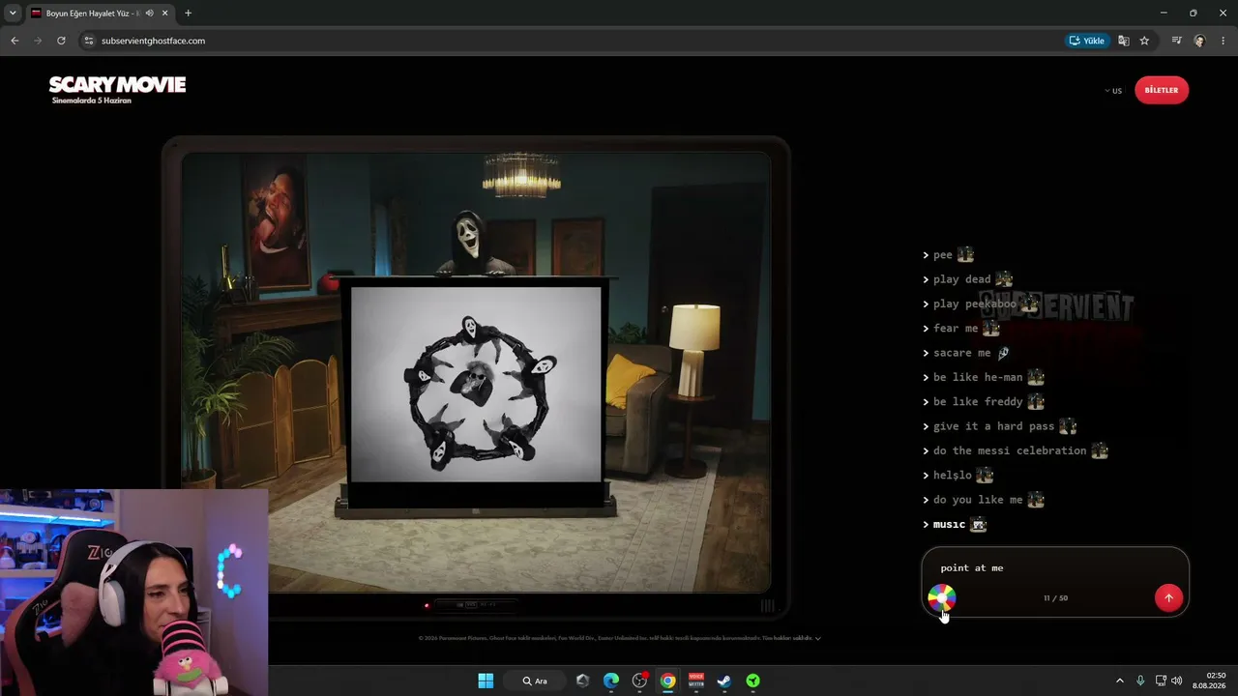Open the rainbow color wheel button
1238x696 pixels.
click(941, 598)
